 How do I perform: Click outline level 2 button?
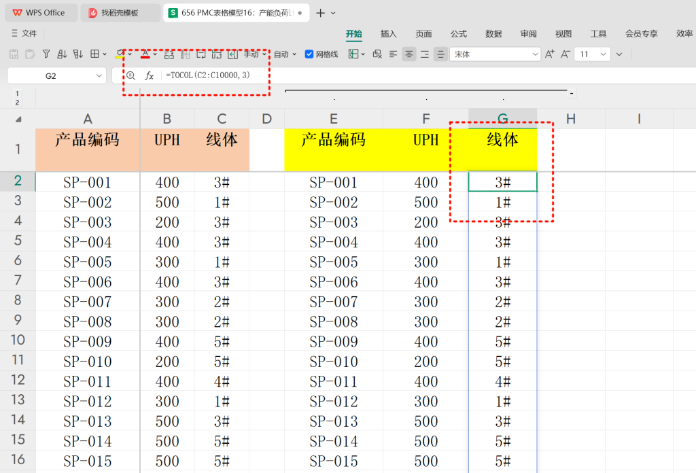pos(17,103)
